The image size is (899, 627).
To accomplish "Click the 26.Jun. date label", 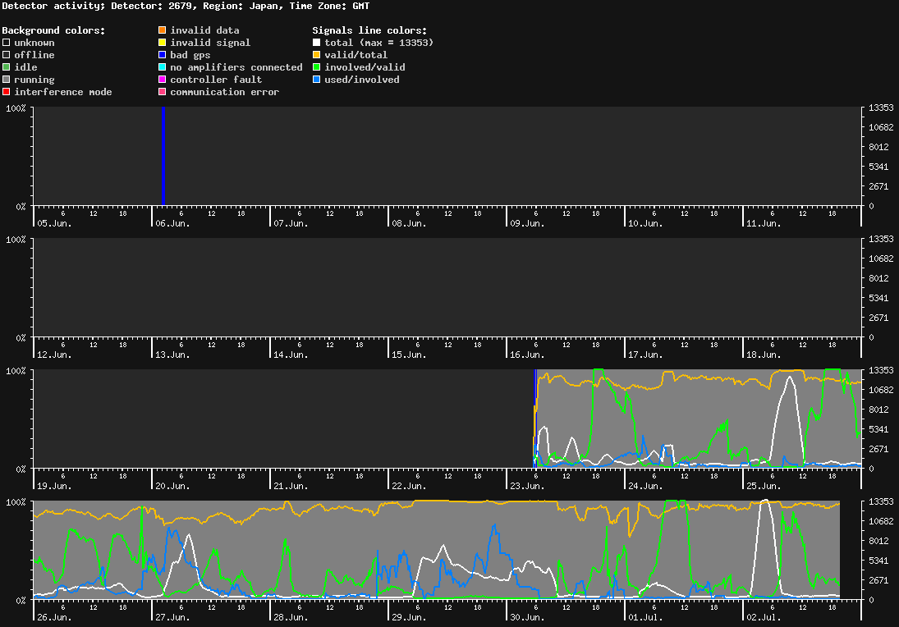I will click(54, 617).
